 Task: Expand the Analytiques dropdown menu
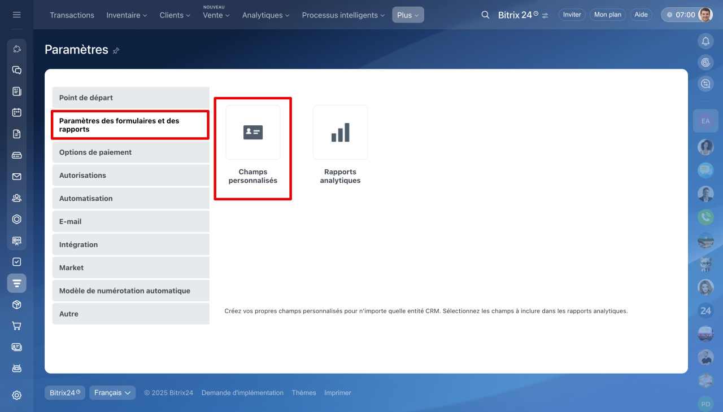point(265,15)
